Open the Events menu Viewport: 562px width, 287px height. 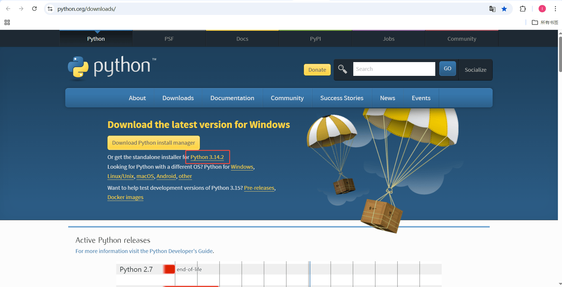click(421, 98)
